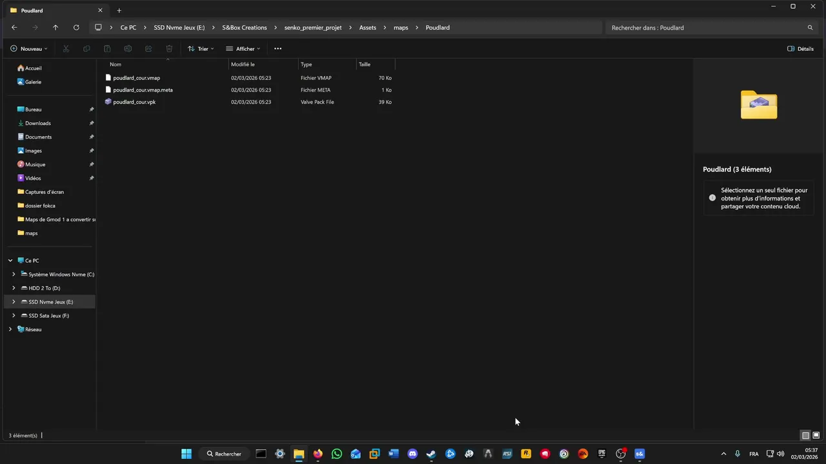Open the Afficher view dropdown

pyautogui.click(x=243, y=48)
